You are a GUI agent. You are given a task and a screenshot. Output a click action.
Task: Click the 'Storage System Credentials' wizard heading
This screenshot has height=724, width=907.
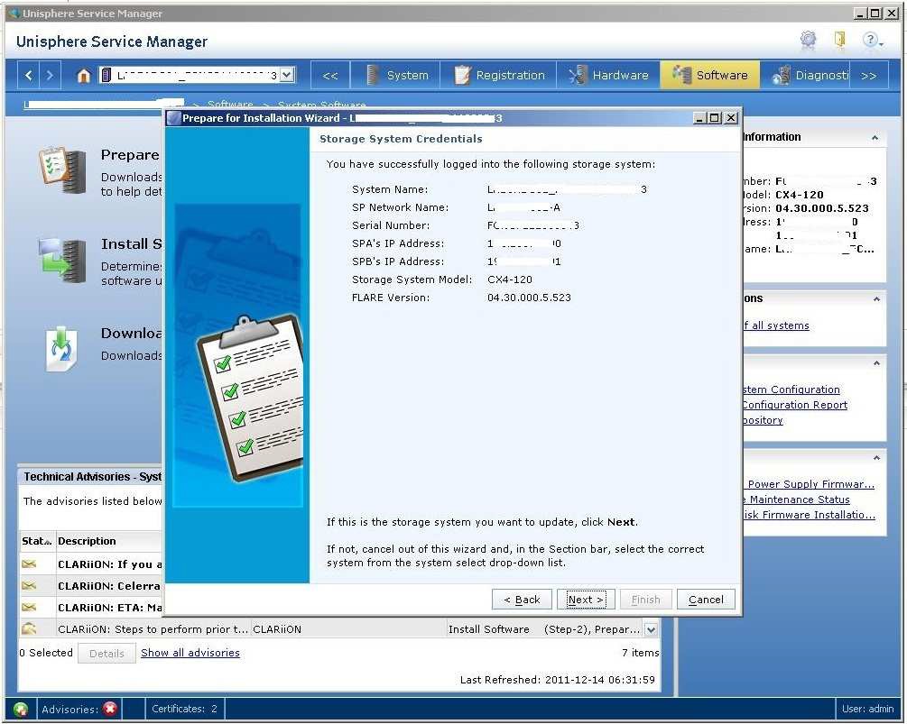tap(401, 139)
